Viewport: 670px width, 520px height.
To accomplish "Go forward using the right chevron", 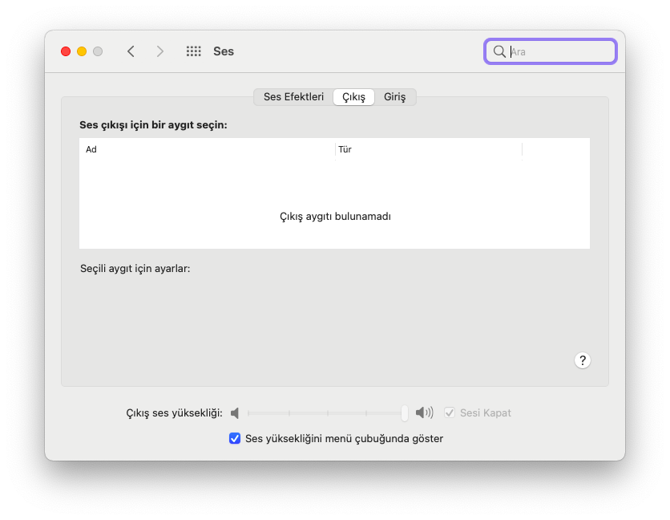I will [160, 51].
